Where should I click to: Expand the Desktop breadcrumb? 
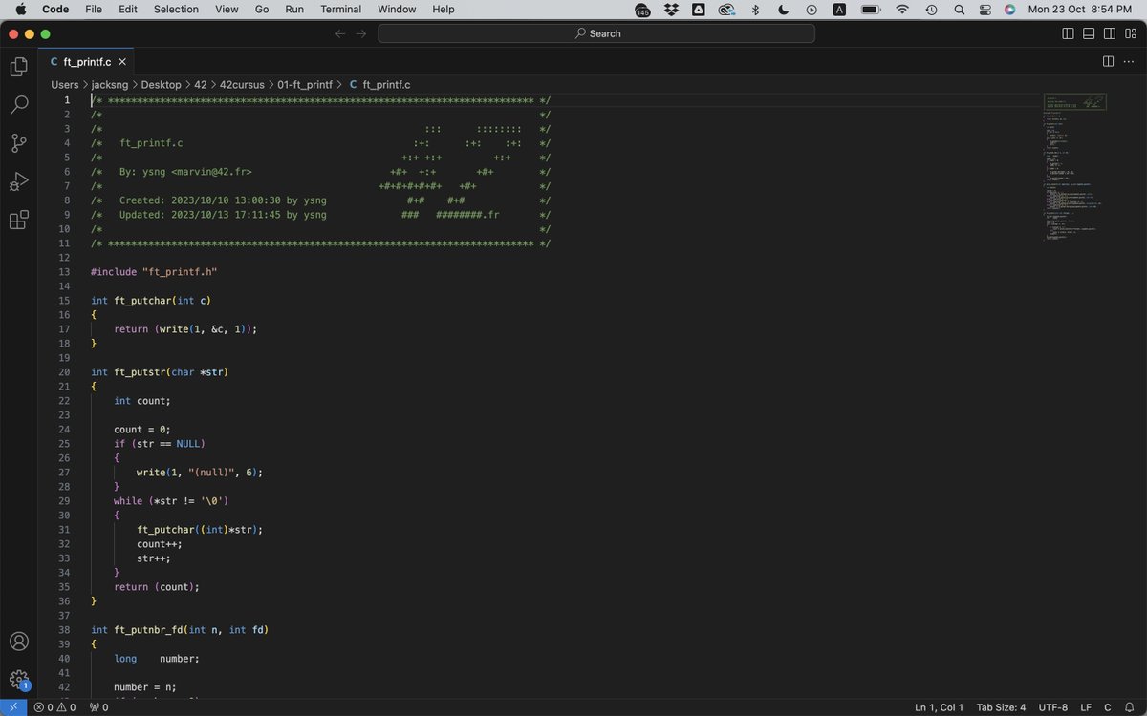pyautogui.click(x=162, y=85)
